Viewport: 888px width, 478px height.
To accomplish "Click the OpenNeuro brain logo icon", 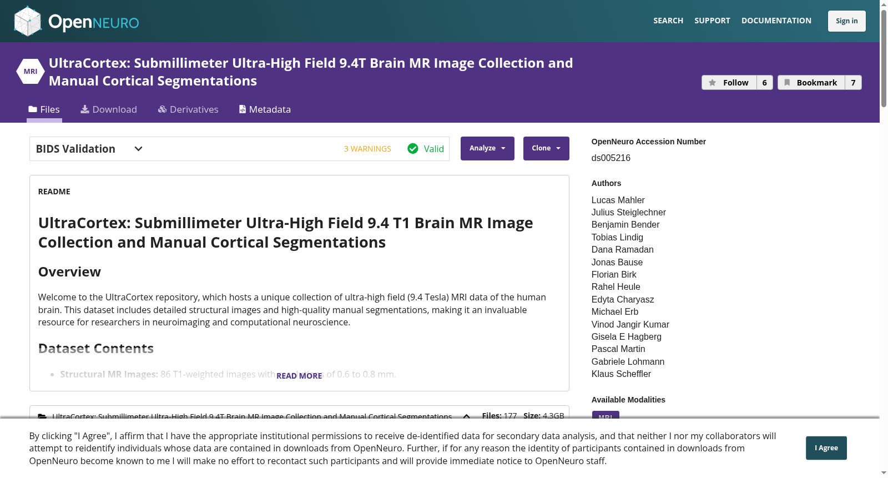I will click(28, 21).
